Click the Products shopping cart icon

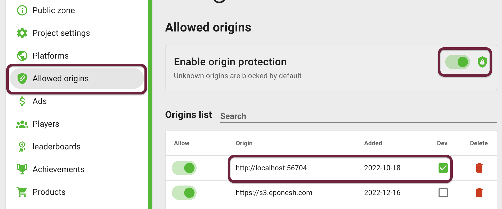pos(22,192)
